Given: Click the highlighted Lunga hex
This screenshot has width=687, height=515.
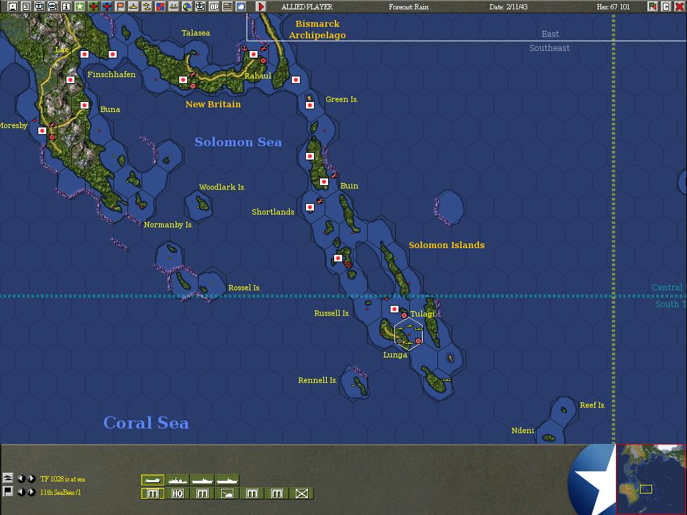Looking at the screenshot, I should (x=409, y=334).
